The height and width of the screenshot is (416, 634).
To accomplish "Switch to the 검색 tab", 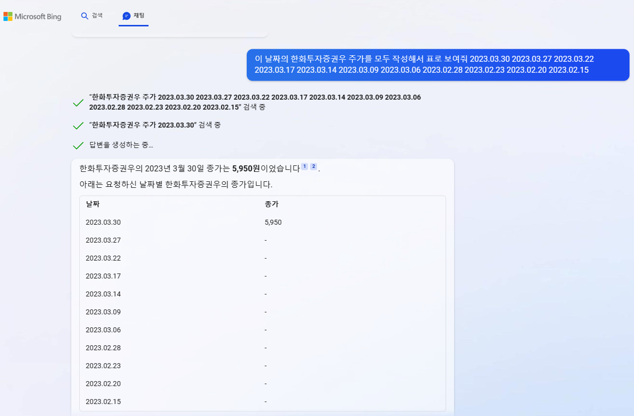I will 92,15.
